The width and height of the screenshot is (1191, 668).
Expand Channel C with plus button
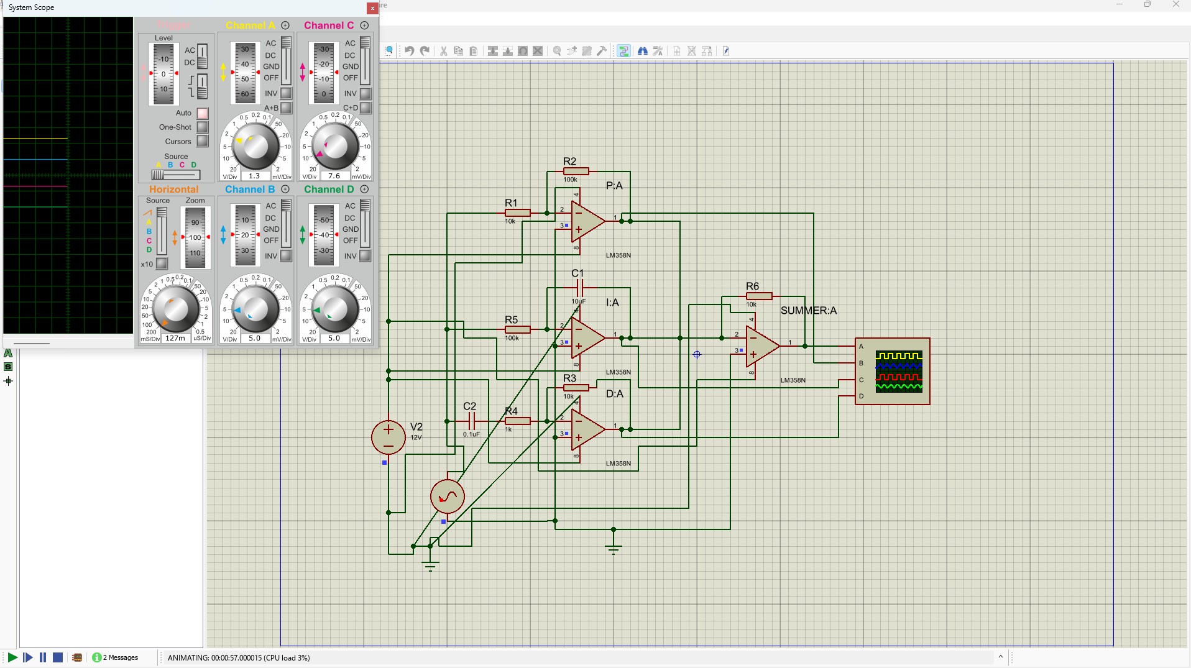(x=365, y=25)
